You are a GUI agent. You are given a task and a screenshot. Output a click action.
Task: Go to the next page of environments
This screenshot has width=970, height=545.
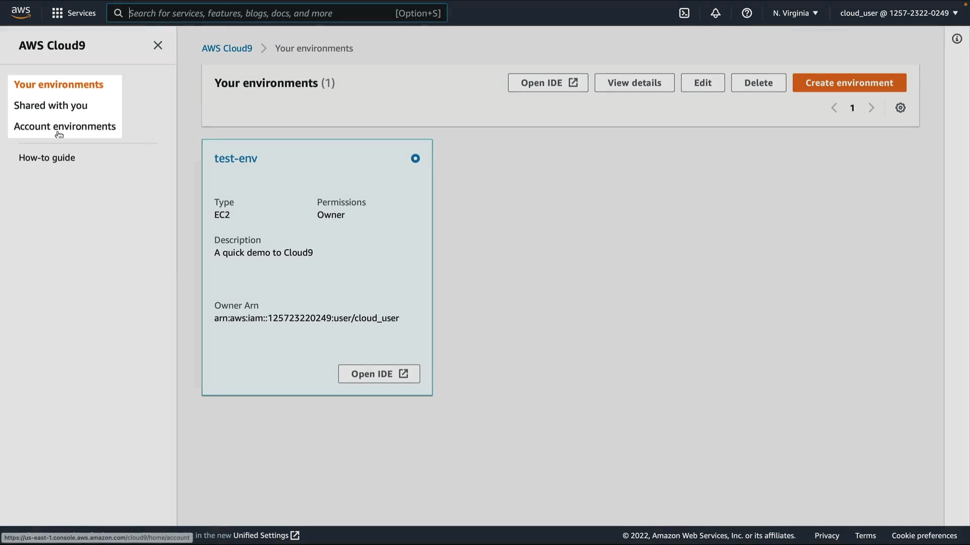871,108
